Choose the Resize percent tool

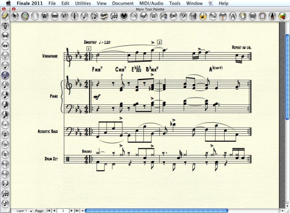[213, 16]
